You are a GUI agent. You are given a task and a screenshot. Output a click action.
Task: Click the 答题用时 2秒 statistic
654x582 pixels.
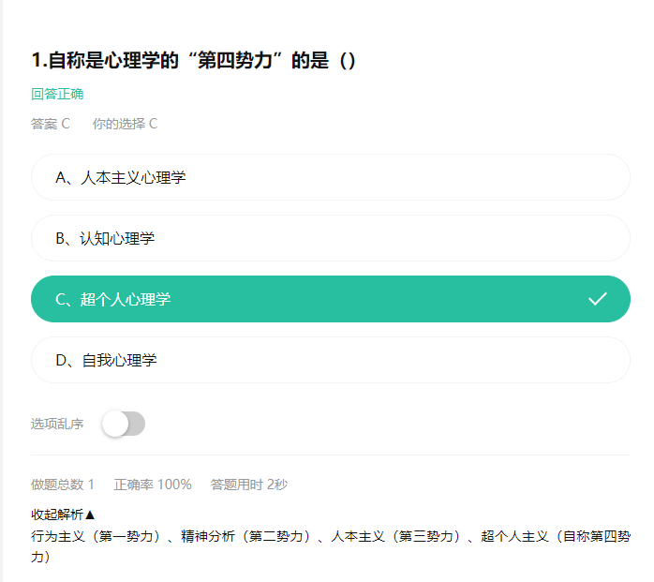tap(249, 485)
